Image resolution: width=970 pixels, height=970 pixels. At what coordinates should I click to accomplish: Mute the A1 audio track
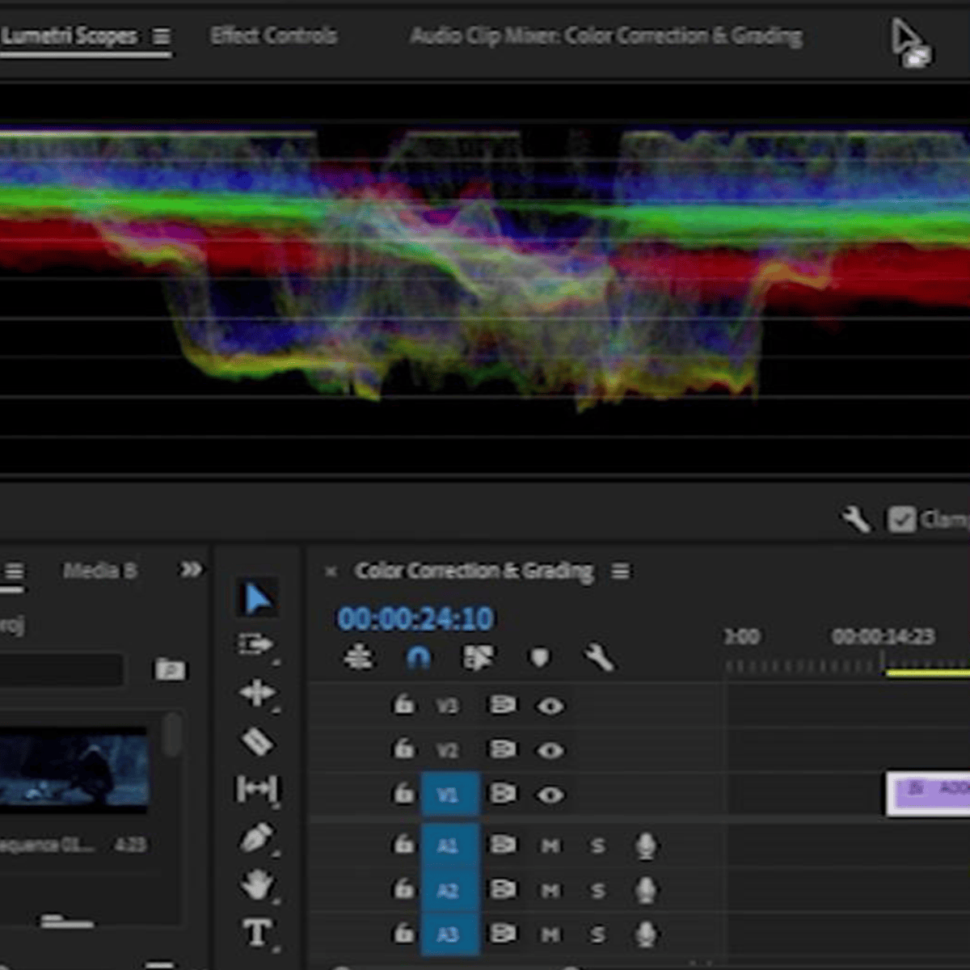pyautogui.click(x=550, y=846)
